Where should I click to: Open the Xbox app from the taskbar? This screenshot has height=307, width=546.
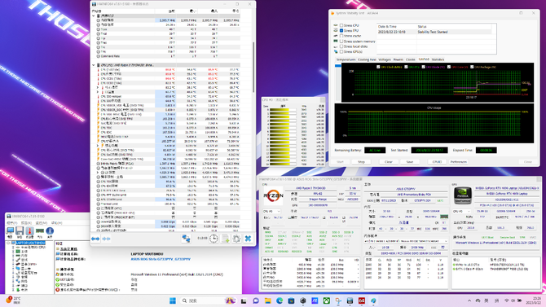point(326,300)
